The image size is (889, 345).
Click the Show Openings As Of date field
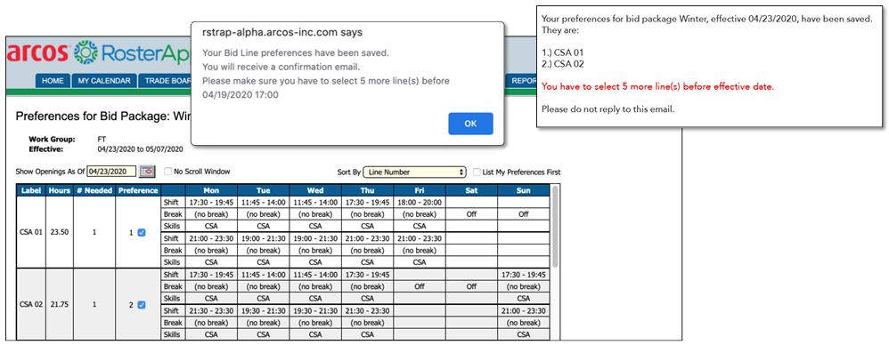[x=111, y=172]
